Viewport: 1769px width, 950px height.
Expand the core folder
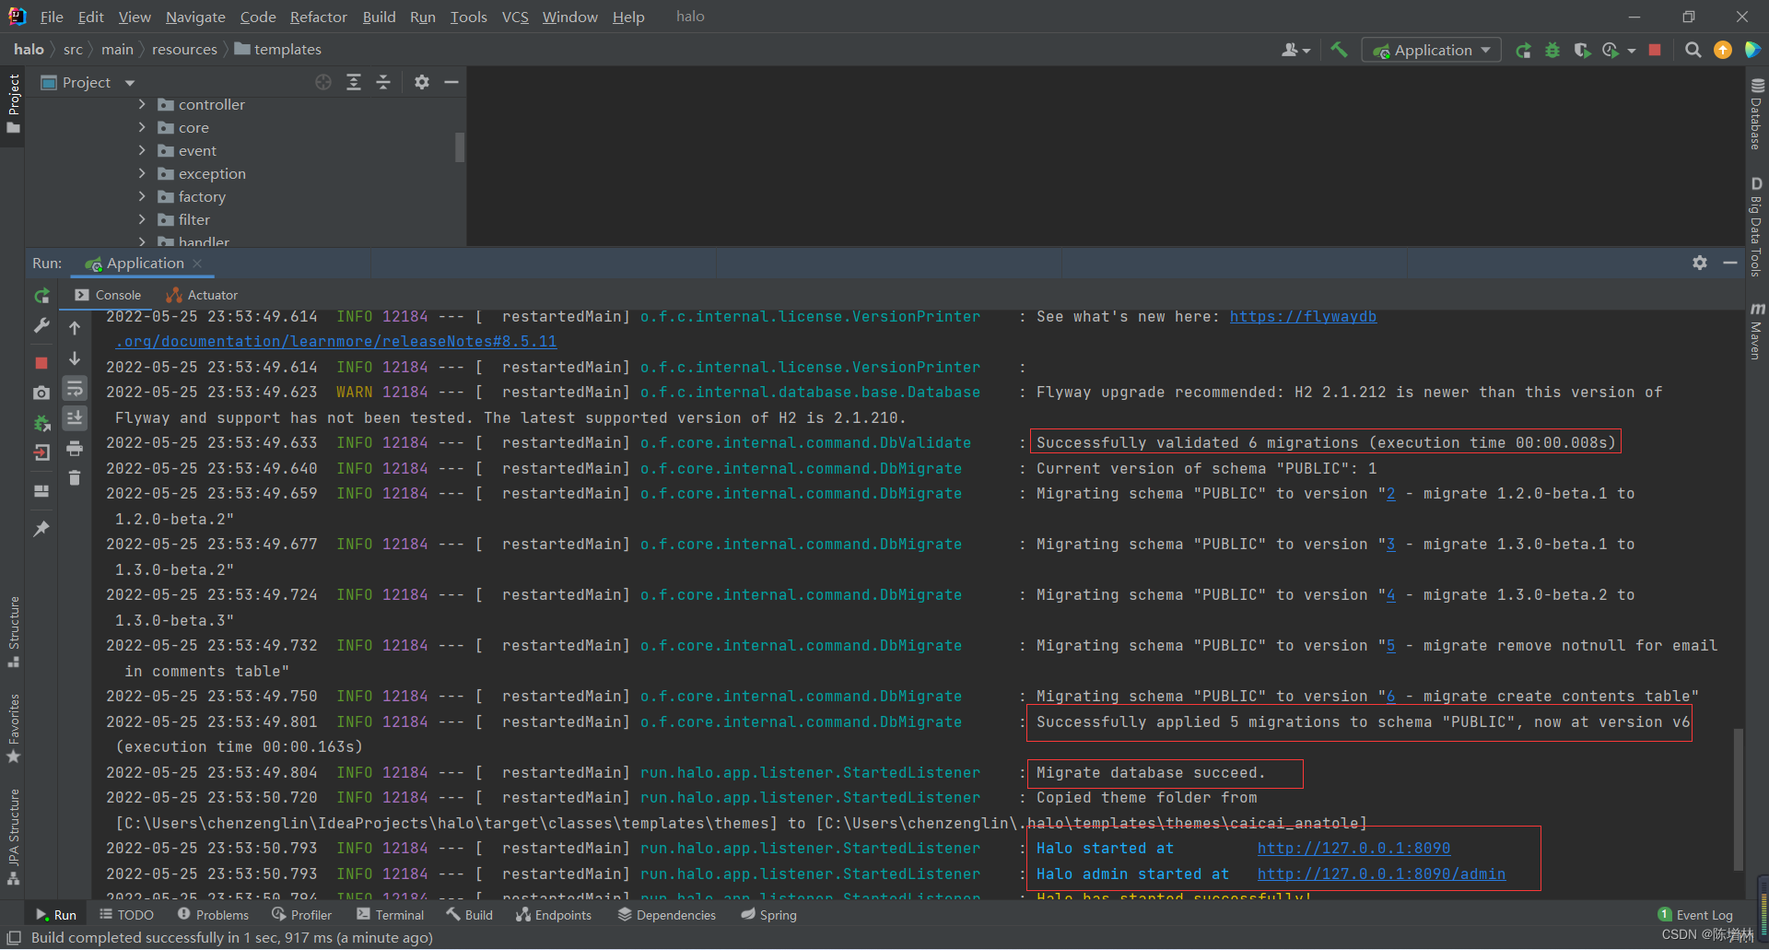142,127
